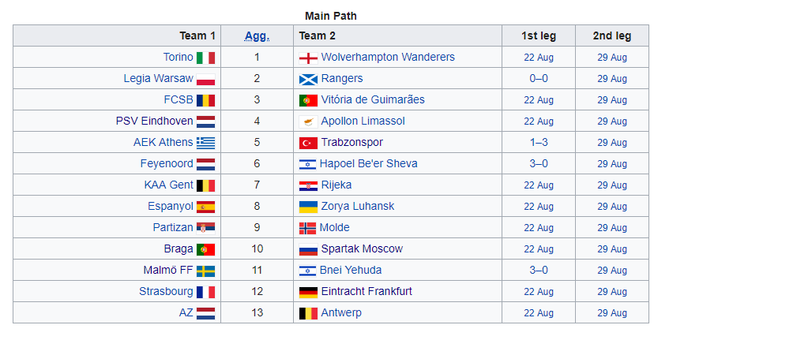Image resolution: width=812 pixels, height=340 pixels.
Task: Click the England flag beside Wolverhampton Wanderers
Action: coord(308,58)
